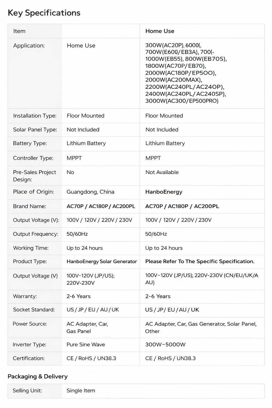Select the Brand Name: label
The height and width of the screenshot is (408, 272).
coord(29,206)
